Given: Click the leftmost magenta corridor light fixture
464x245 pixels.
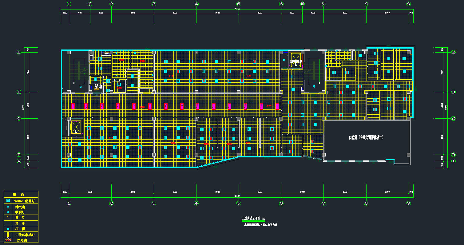Looking at the screenshot, I should click(73, 106).
